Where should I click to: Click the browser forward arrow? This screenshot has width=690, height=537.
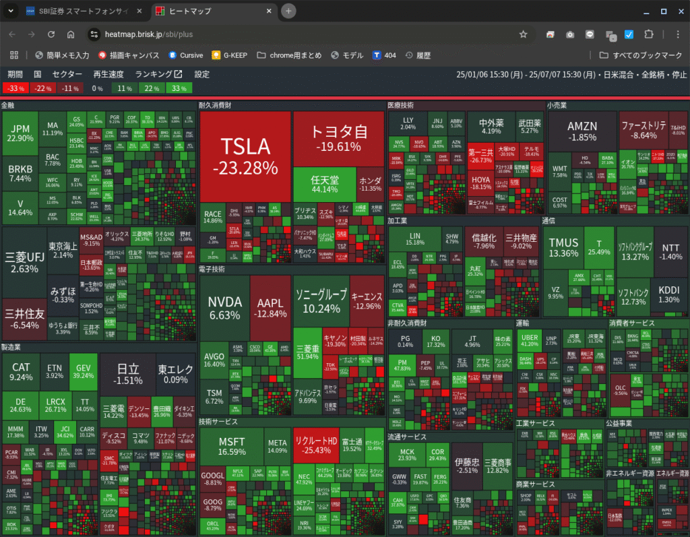pyautogui.click(x=31, y=34)
